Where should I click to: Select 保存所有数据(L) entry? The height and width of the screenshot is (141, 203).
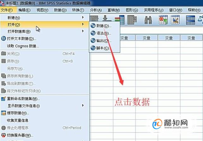45,76
